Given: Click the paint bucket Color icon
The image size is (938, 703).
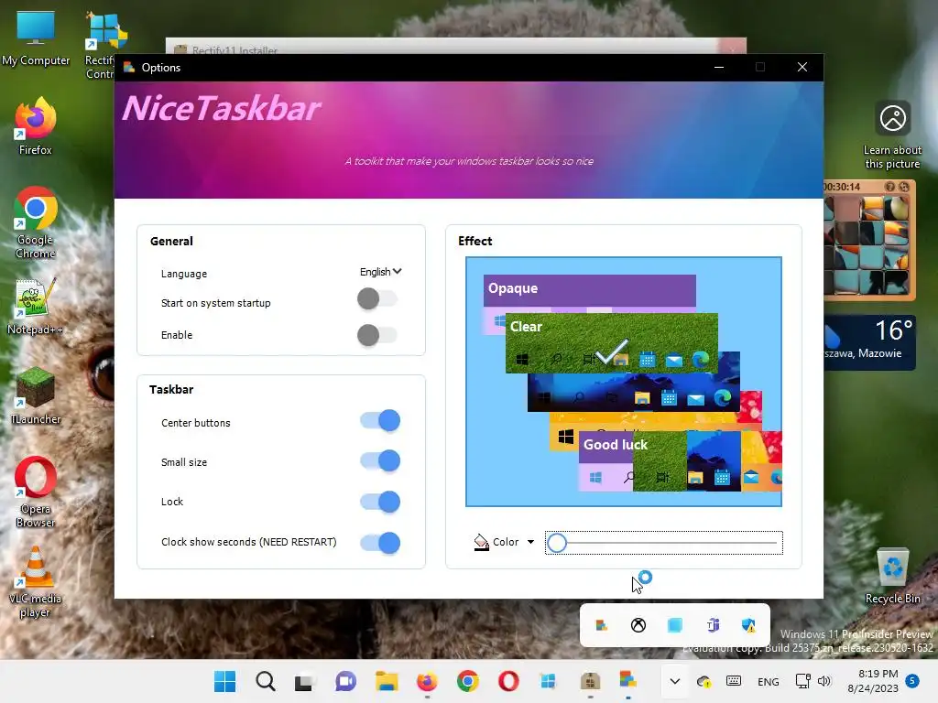Looking at the screenshot, I should click(x=481, y=542).
